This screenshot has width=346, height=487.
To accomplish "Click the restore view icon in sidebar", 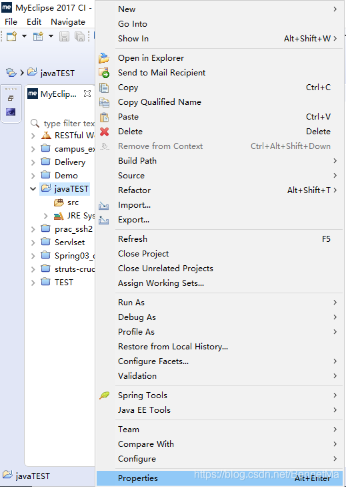I will 11,98.
